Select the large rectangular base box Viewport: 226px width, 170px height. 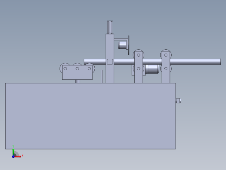click(90, 116)
